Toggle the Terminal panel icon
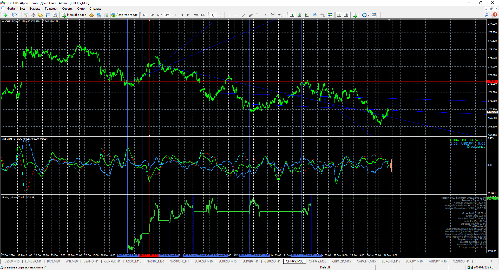The height and width of the screenshot is (270, 499). tap(48, 15)
